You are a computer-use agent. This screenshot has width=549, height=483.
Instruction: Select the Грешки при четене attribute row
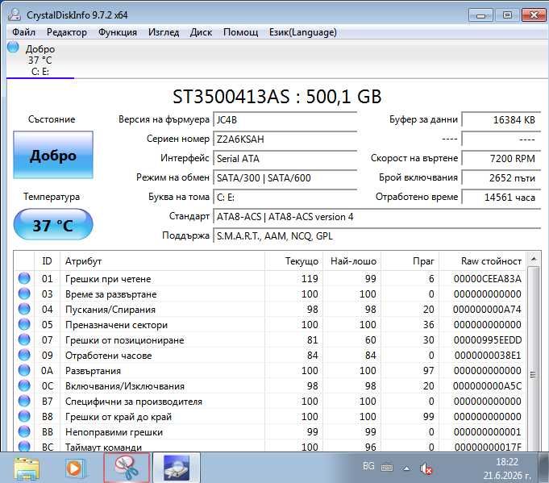coord(270,279)
